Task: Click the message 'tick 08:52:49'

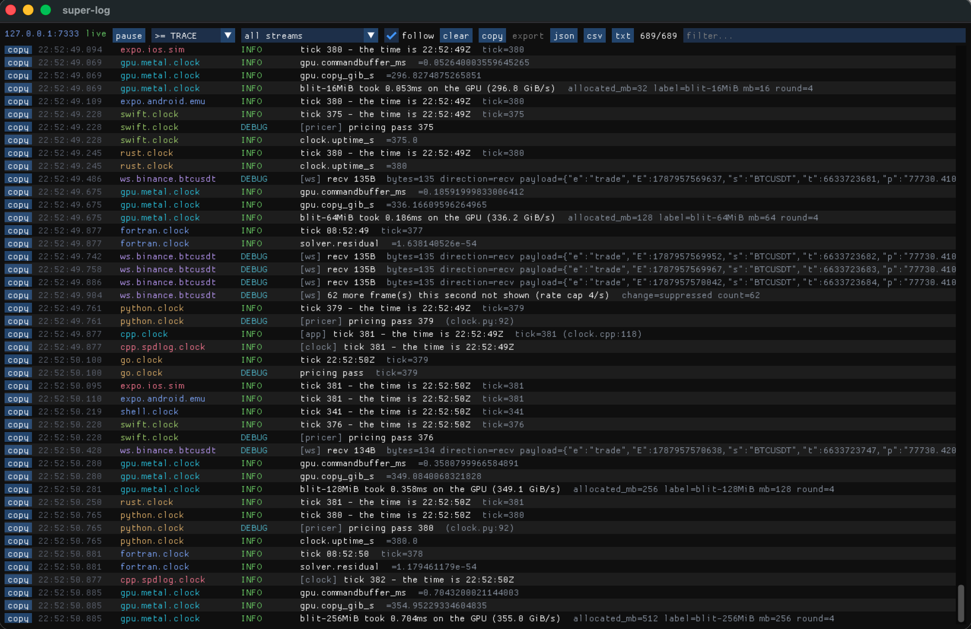Action: point(334,231)
